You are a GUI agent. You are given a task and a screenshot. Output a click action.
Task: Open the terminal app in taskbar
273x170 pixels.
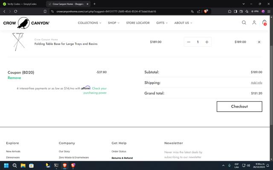pos(56,165)
